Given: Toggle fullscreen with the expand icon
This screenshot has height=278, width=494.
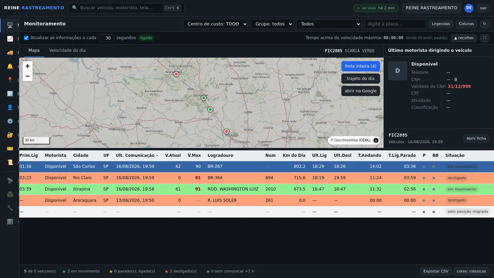Looking at the screenshot, I should coord(484,38).
